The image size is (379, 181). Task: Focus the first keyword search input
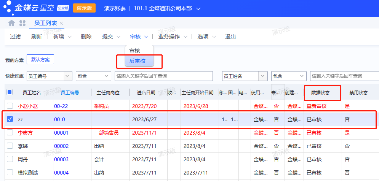tap(164, 76)
